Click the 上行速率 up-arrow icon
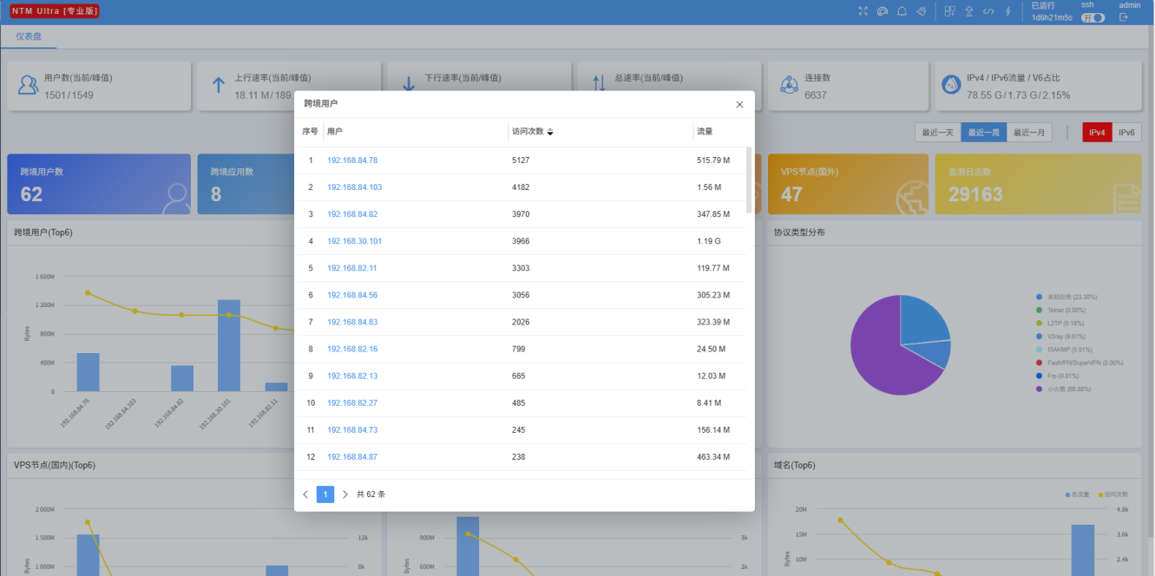1155x576 pixels. [x=219, y=85]
